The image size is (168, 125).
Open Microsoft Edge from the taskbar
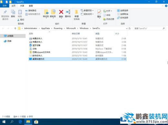(x=20, y=122)
